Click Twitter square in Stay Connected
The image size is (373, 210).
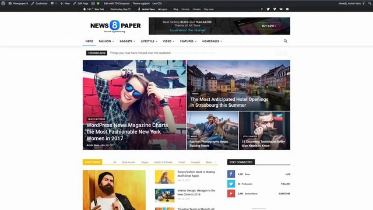pyautogui.click(x=231, y=184)
